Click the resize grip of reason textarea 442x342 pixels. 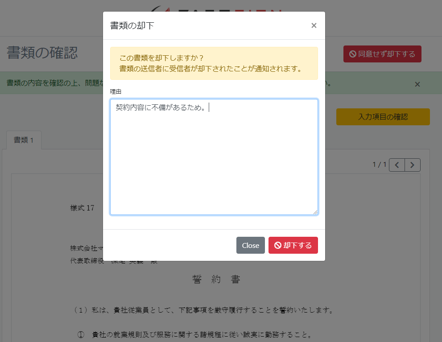(x=315, y=212)
